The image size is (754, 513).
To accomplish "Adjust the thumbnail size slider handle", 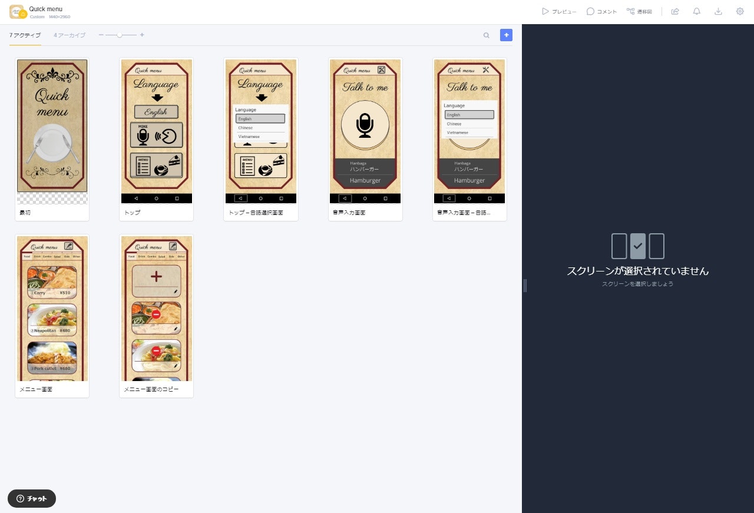I will click(120, 35).
